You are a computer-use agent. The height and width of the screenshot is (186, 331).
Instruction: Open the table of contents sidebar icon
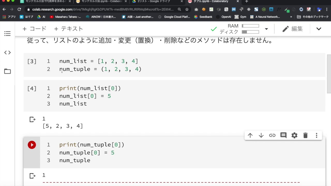[x=7, y=34]
